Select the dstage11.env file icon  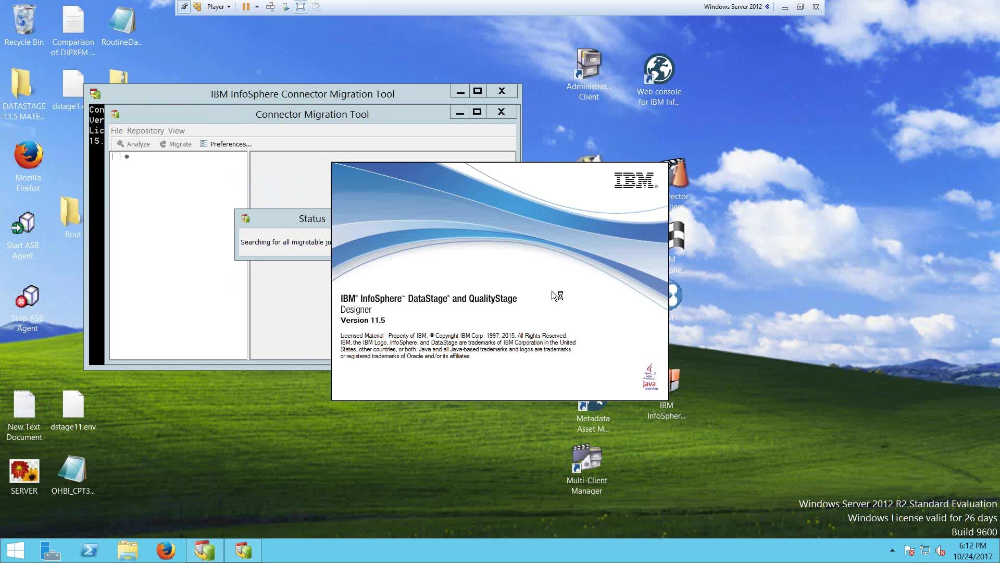point(73,411)
